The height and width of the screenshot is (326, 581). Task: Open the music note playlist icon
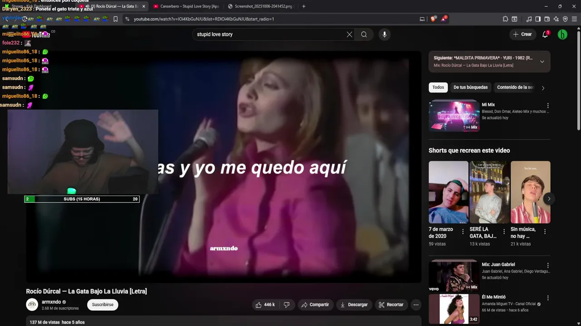click(529, 19)
